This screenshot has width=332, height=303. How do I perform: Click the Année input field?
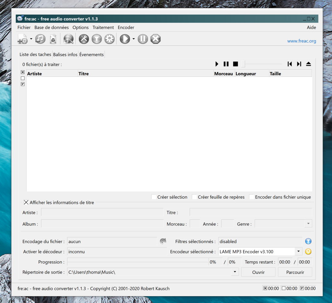(228, 224)
